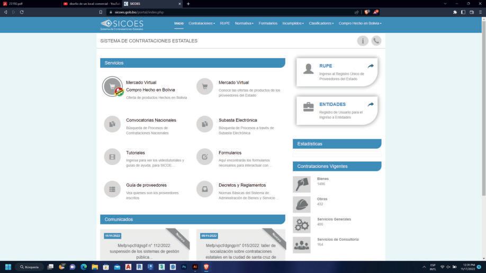
Task: Open the RUPE navigation item
Action: pyautogui.click(x=224, y=23)
